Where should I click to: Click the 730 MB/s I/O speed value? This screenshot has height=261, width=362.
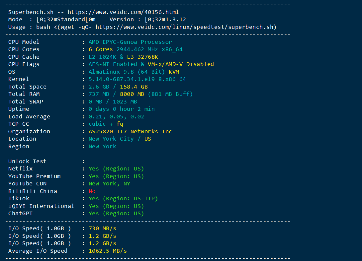point(102,228)
